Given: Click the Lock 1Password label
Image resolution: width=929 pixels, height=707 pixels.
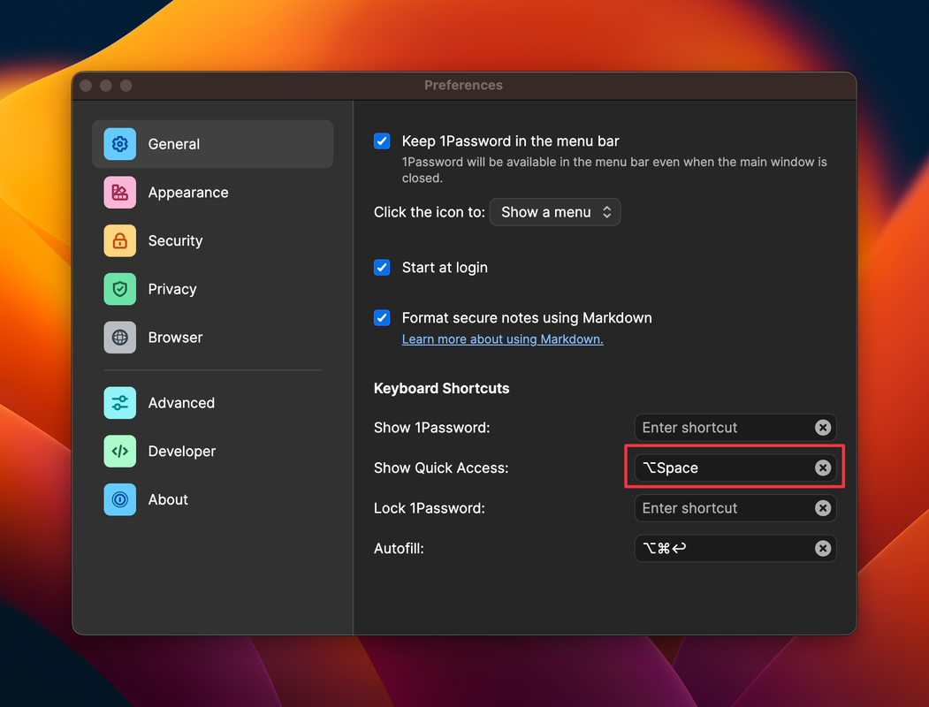Looking at the screenshot, I should (430, 508).
